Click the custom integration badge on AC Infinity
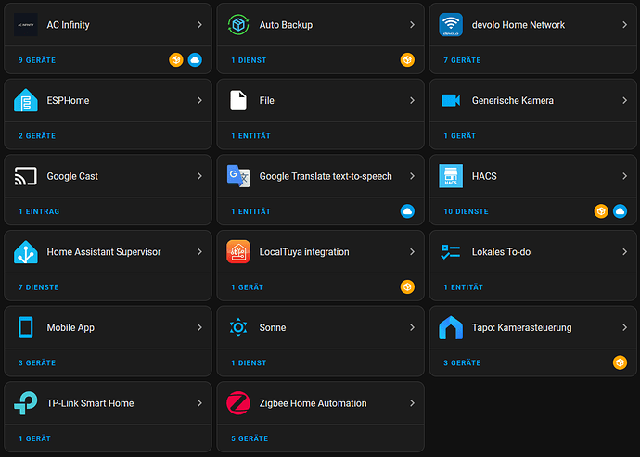The image size is (640, 457). tap(176, 60)
